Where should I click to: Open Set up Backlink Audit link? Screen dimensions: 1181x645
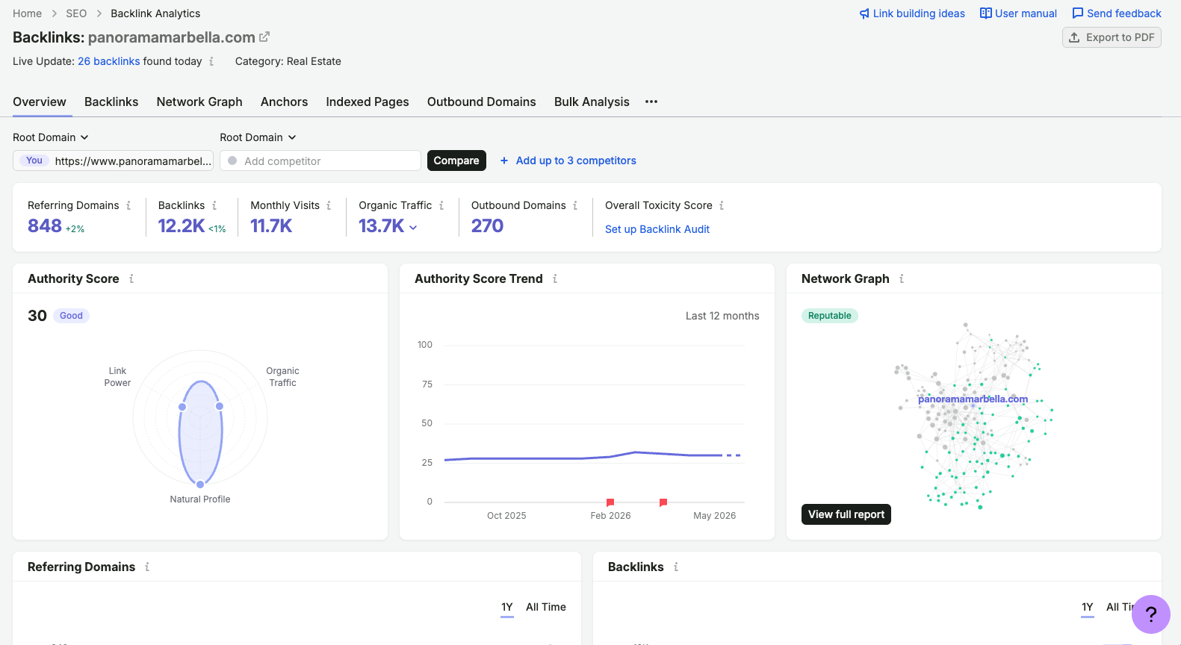[657, 229]
